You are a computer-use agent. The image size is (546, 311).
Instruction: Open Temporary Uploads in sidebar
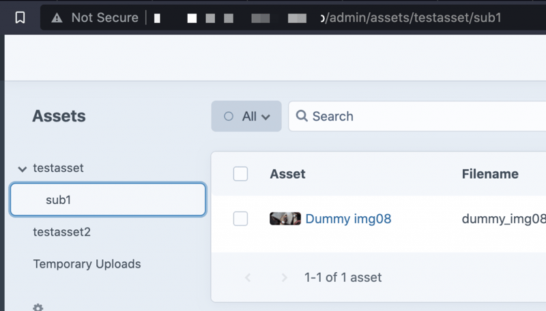click(87, 264)
